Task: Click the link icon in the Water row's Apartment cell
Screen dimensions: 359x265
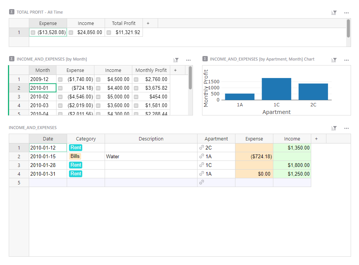Action: point(201,156)
